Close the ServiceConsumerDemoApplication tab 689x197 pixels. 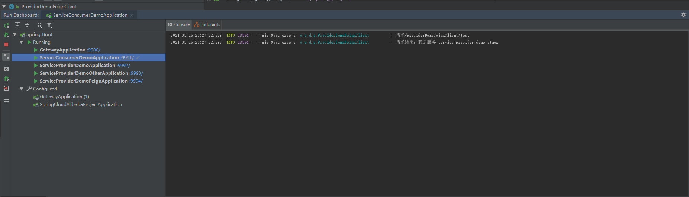pos(132,15)
